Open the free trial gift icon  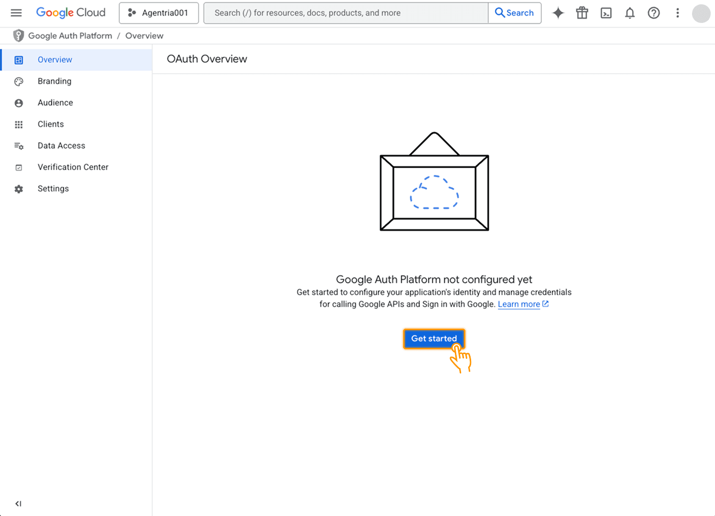click(x=582, y=13)
